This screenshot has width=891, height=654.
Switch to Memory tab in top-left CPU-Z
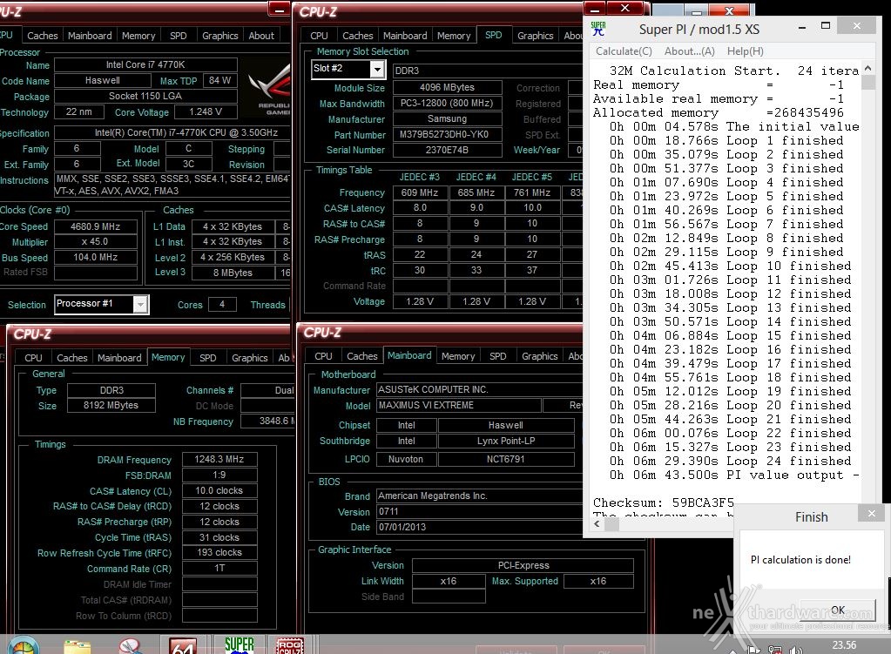coord(138,35)
